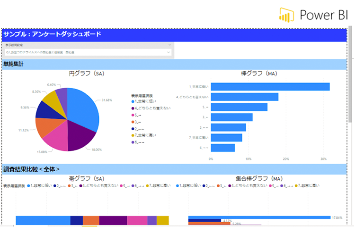Select the top bar for 1.非常に低い
This screenshot has width=355, height=233.
coord(270,86)
